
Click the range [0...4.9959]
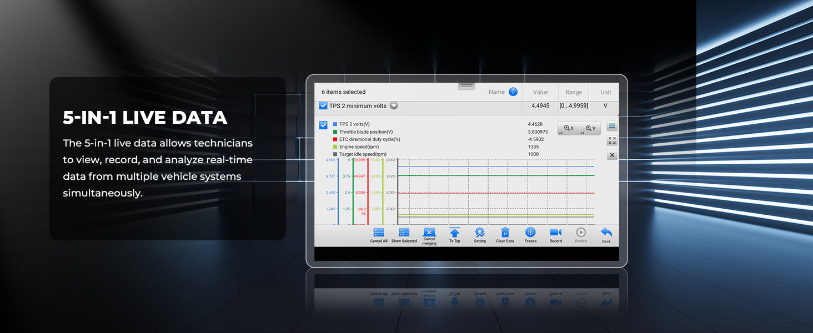tap(574, 105)
